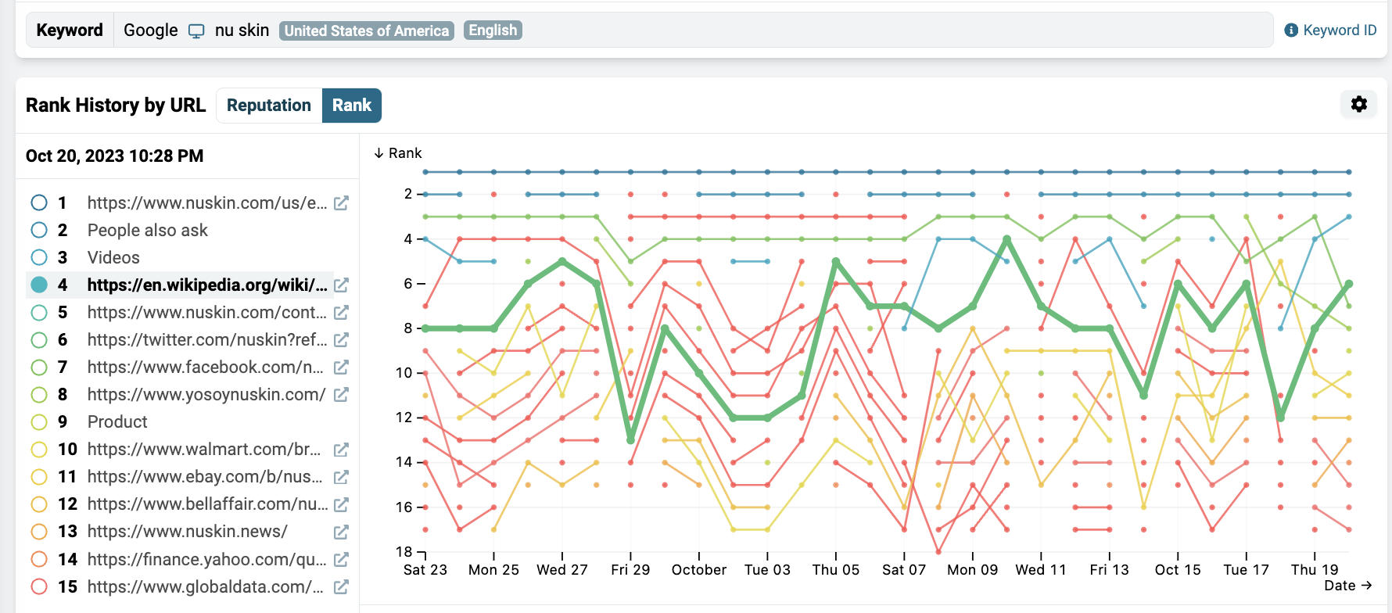Toggle the rank 1 nuskin.com circle
The height and width of the screenshot is (613, 1392).
coord(39,203)
